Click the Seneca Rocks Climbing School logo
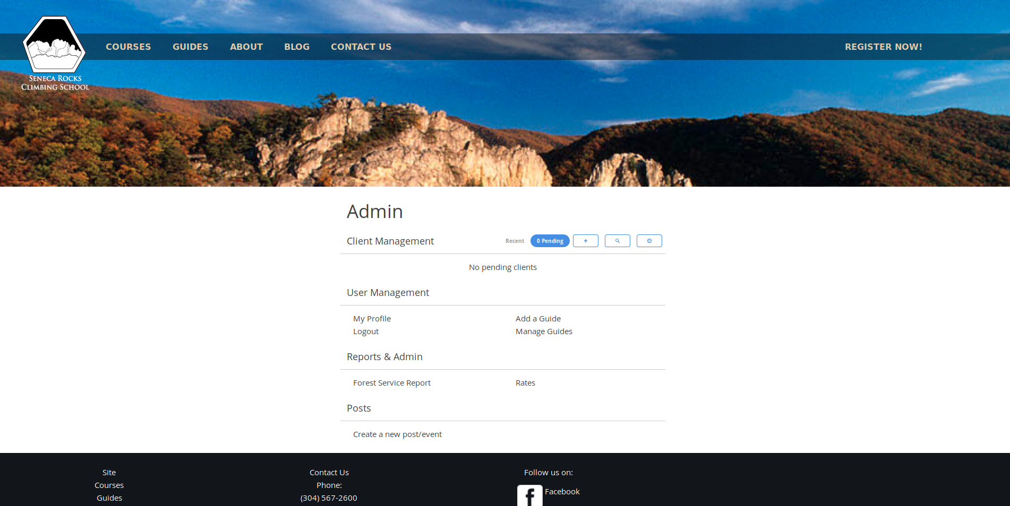The height and width of the screenshot is (506, 1010). [55, 53]
